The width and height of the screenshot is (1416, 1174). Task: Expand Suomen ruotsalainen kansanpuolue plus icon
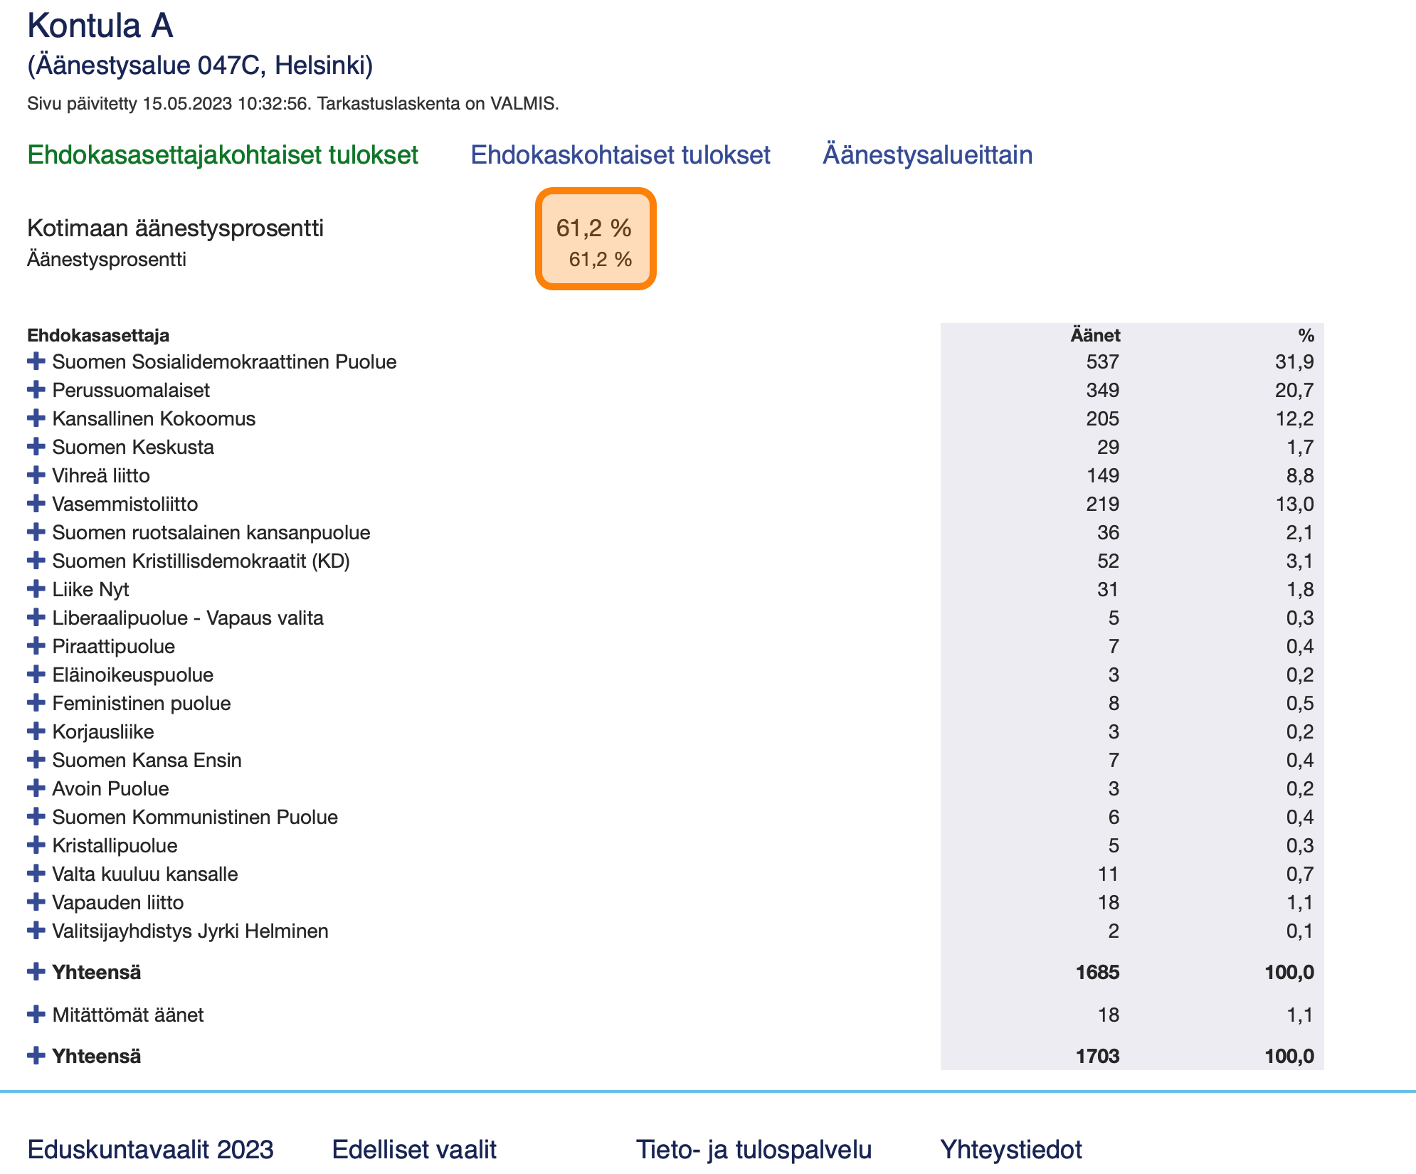pyautogui.click(x=36, y=532)
